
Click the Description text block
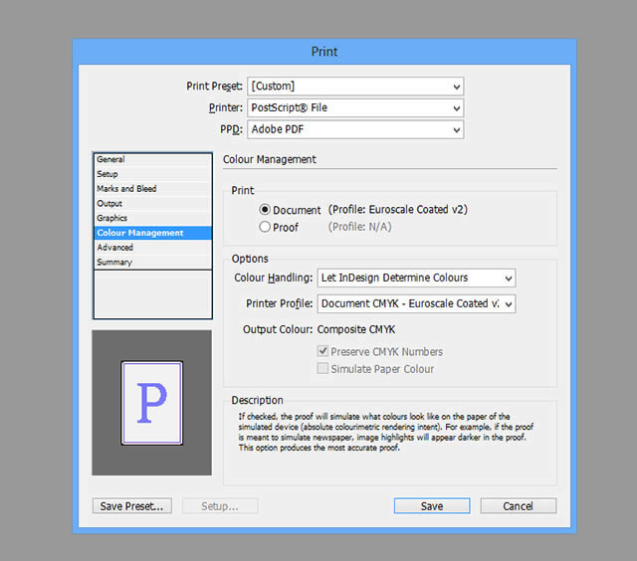[385, 432]
